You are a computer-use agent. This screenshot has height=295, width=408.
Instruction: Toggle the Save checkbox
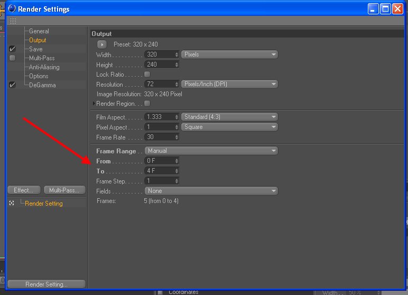coord(12,49)
